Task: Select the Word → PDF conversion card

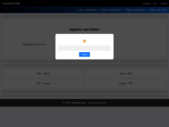Action: click(126, 74)
